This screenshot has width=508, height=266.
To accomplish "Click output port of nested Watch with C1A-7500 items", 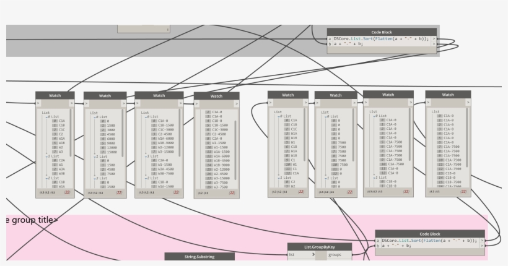I will pos(411,102).
